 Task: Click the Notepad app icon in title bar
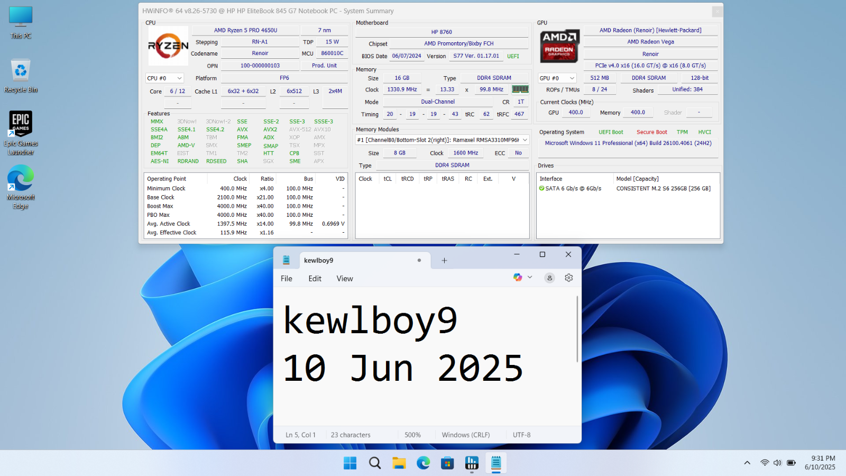click(286, 260)
